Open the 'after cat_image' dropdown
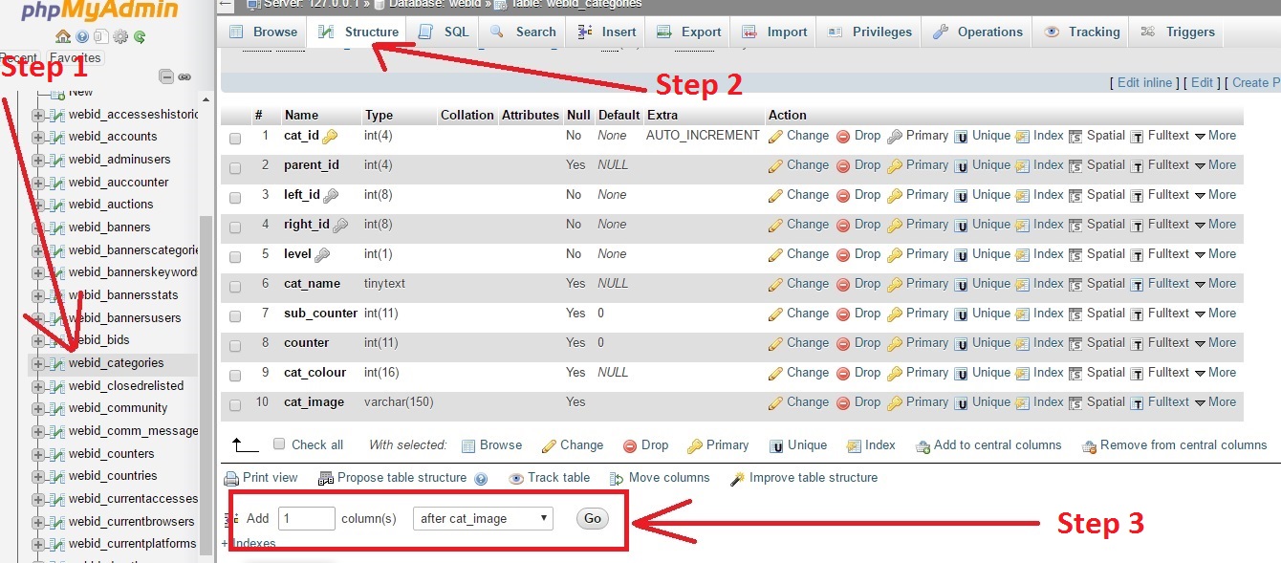 pos(482,518)
